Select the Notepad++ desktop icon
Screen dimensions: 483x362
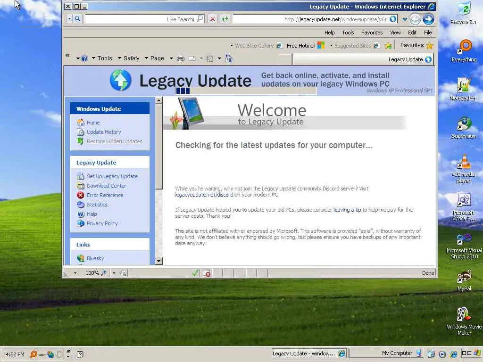(x=463, y=89)
